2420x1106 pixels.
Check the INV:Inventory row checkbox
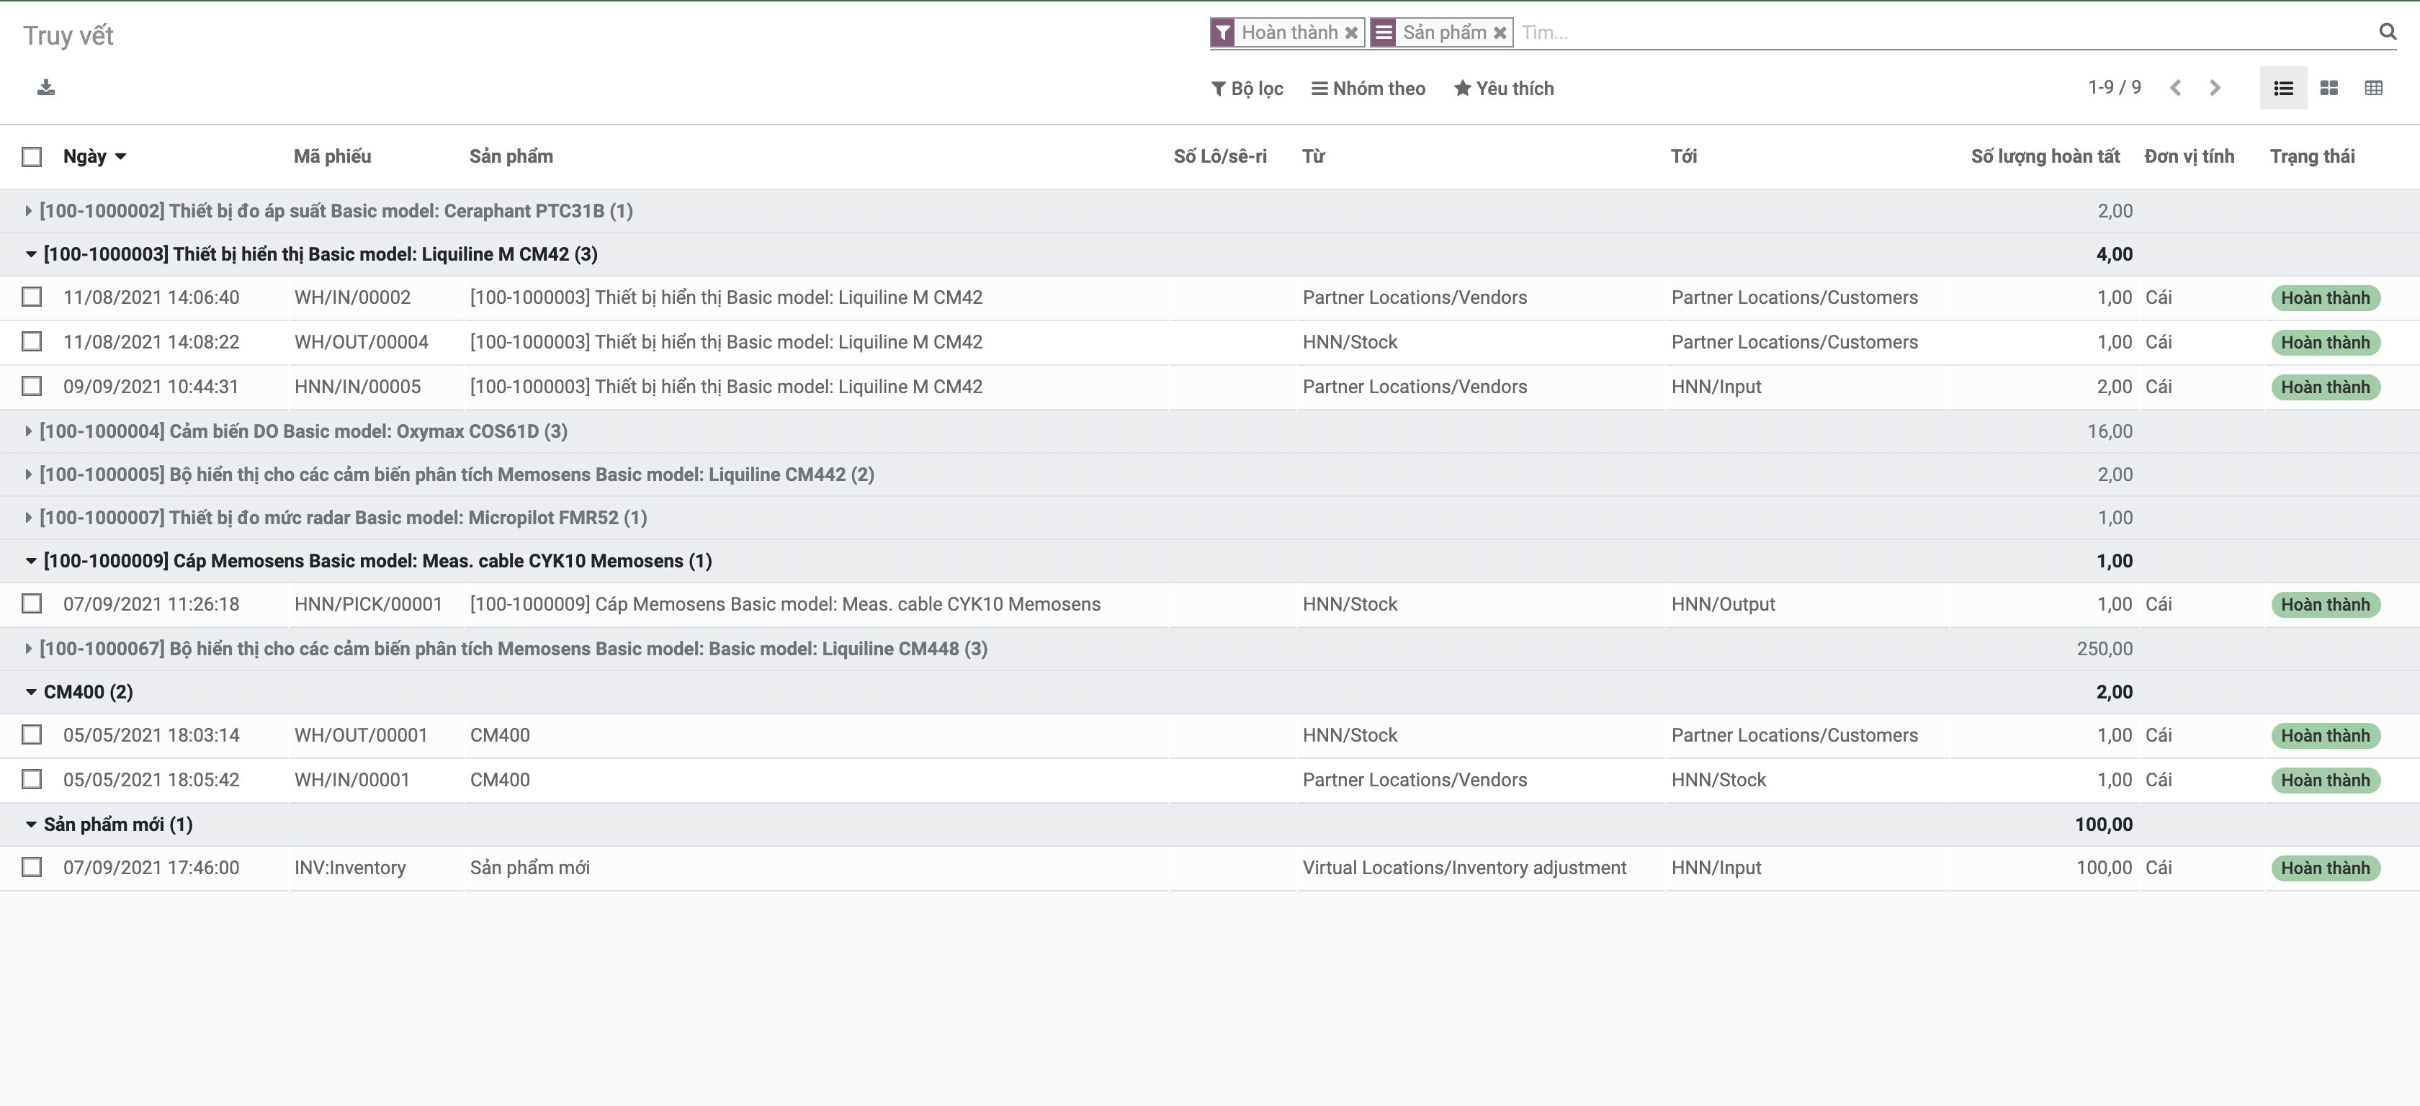[32, 868]
